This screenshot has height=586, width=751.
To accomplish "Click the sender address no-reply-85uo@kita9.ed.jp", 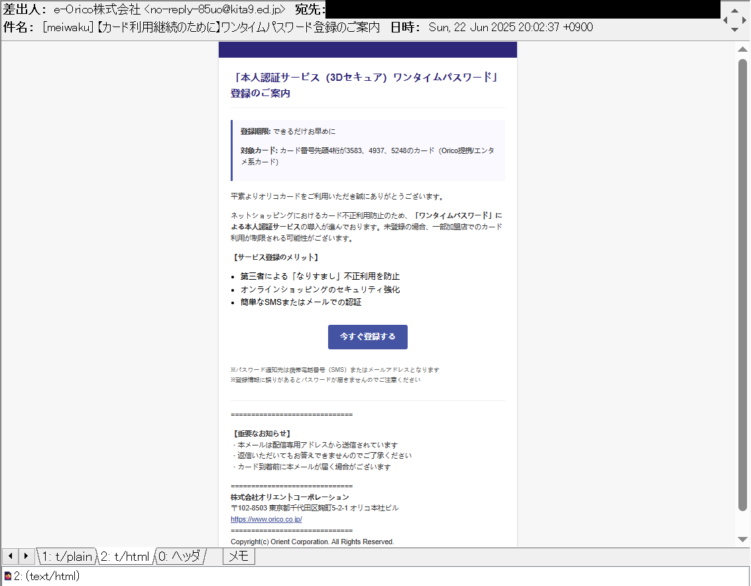I will tap(215, 9).
